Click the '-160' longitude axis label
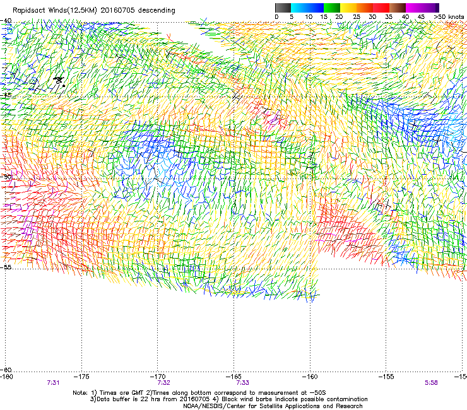 [309, 377]
